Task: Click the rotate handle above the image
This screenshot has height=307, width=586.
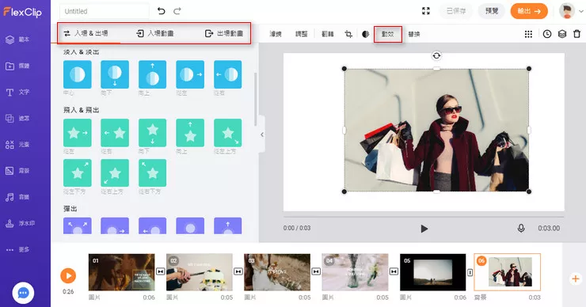Action: click(x=436, y=55)
